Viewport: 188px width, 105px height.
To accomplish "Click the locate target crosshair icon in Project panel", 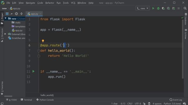I will pyautogui.click(x=16, y=14).
